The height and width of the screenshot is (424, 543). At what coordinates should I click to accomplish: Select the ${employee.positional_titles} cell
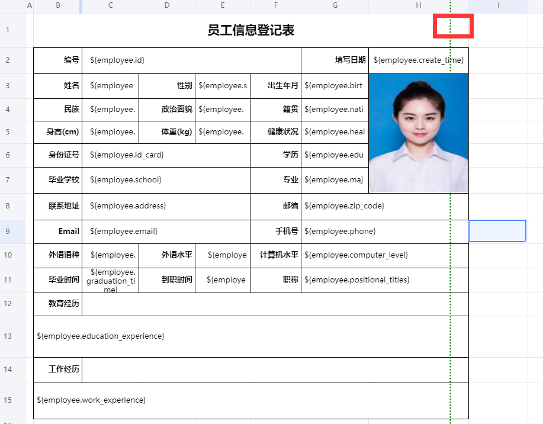pos(385,280)
